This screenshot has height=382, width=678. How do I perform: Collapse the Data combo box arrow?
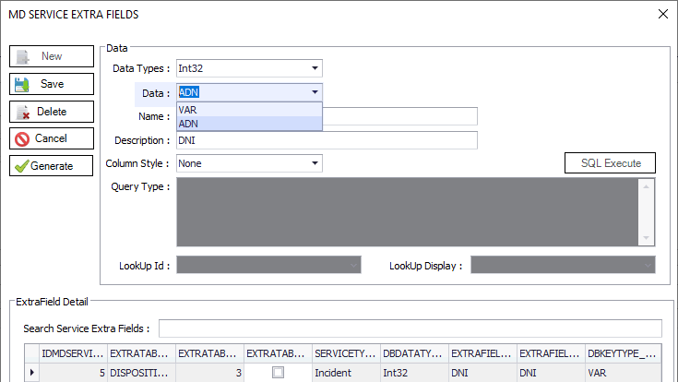coord(315,92)
